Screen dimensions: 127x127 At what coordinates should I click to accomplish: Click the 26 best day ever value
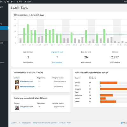(86, 57)
